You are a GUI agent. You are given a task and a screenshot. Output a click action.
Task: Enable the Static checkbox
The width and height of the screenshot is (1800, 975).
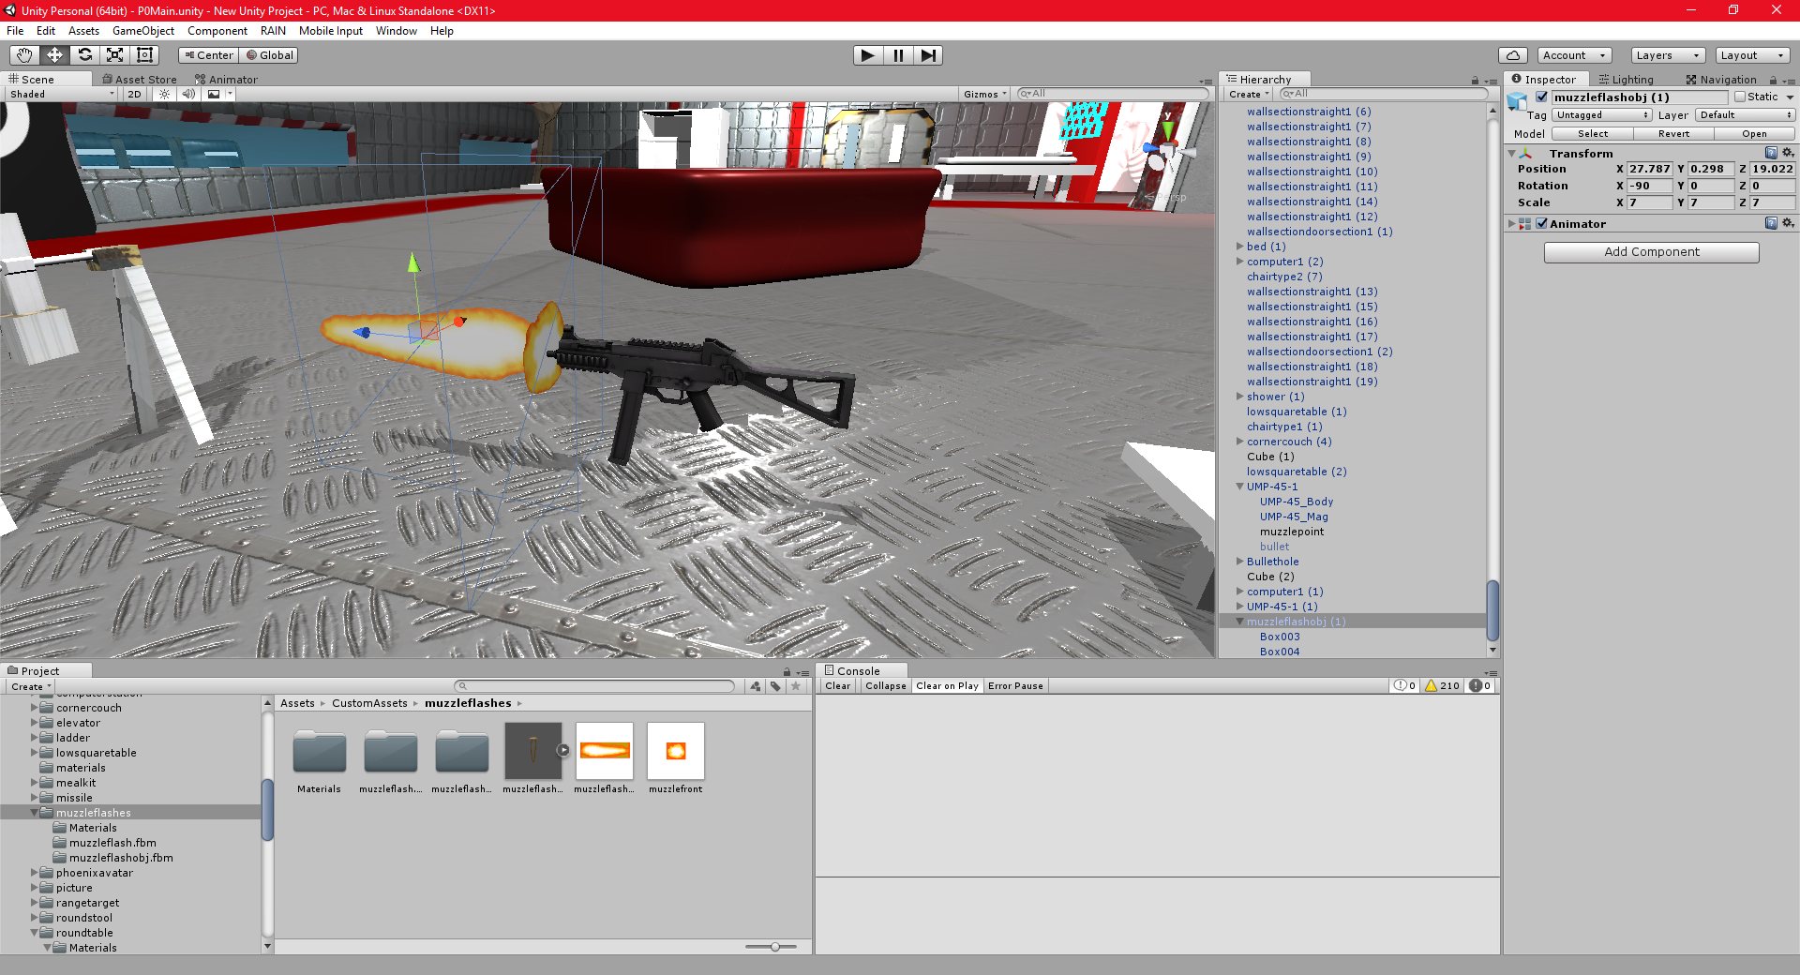pyautogui.click(x=1740, y=97)
